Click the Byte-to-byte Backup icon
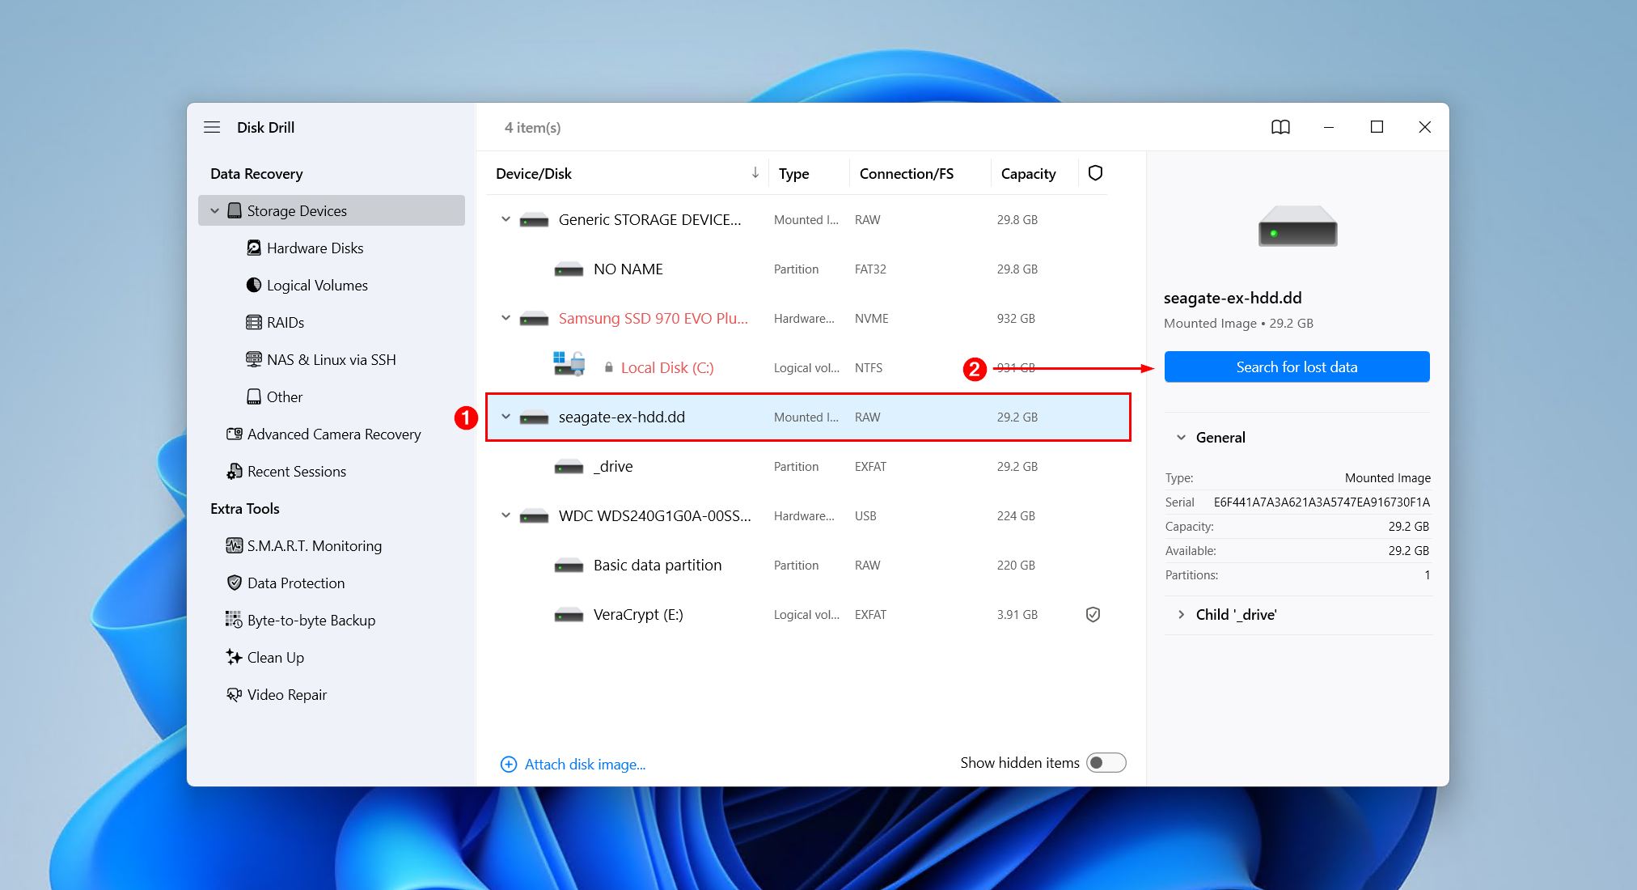1637x890 pixels. (x=234, y=620)
